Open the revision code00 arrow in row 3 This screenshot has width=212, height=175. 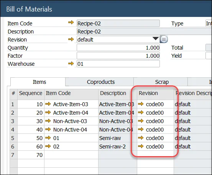[141, 121]
